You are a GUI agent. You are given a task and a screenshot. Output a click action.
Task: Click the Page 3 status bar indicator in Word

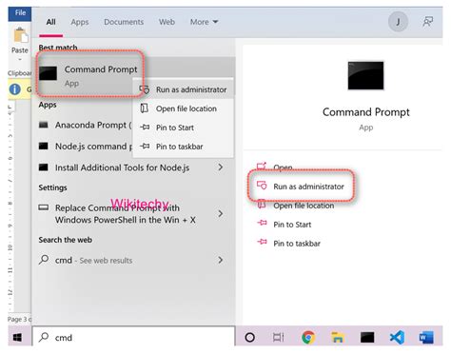tap(20, 319)
